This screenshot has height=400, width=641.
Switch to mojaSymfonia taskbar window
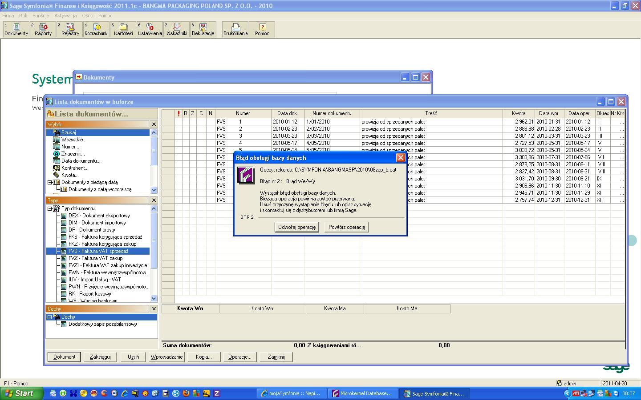(x=291, y=393)
